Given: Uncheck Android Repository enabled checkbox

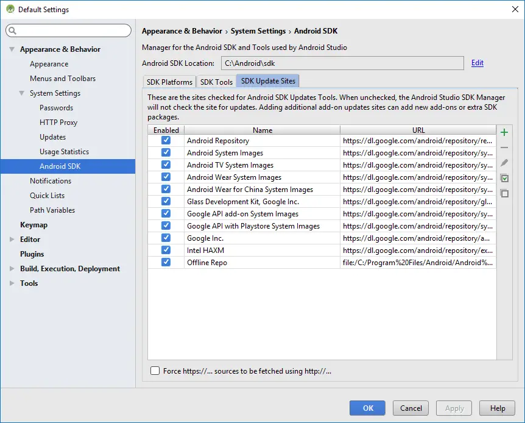Looking at the screenshot, I should (x=166, y=140).
